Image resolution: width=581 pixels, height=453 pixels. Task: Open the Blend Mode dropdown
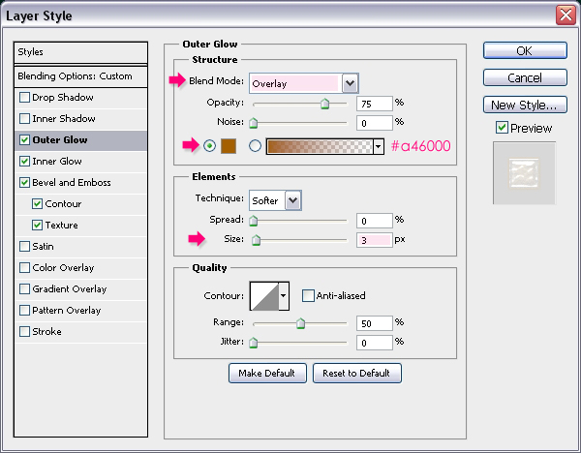click(350, 83)
